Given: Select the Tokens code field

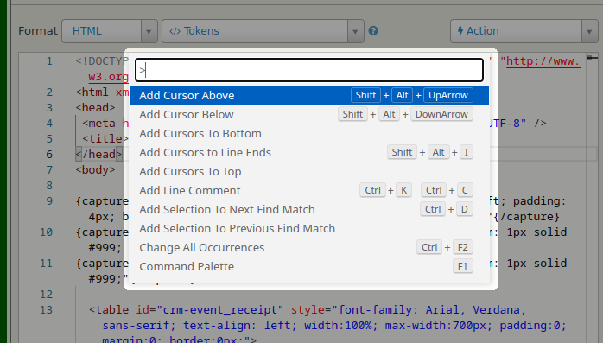Looking at the screenshot, I should [255, 31].
